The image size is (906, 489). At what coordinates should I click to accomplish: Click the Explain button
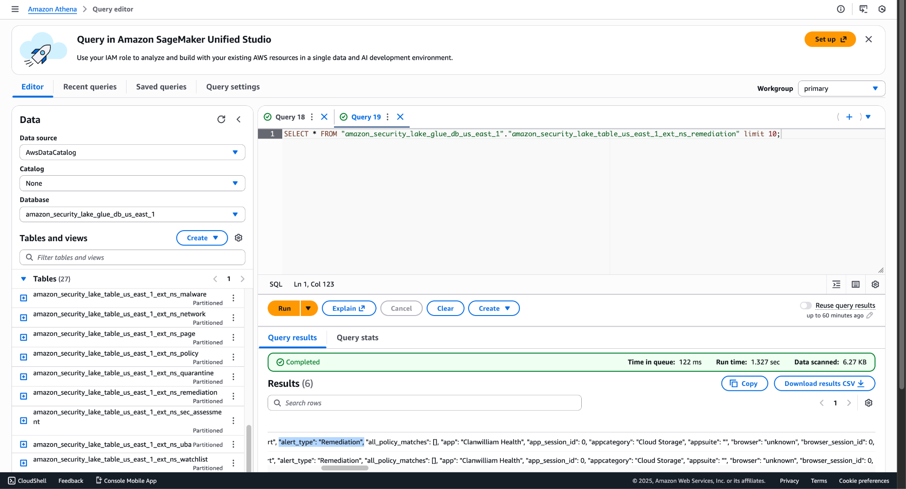coord(349,308)
